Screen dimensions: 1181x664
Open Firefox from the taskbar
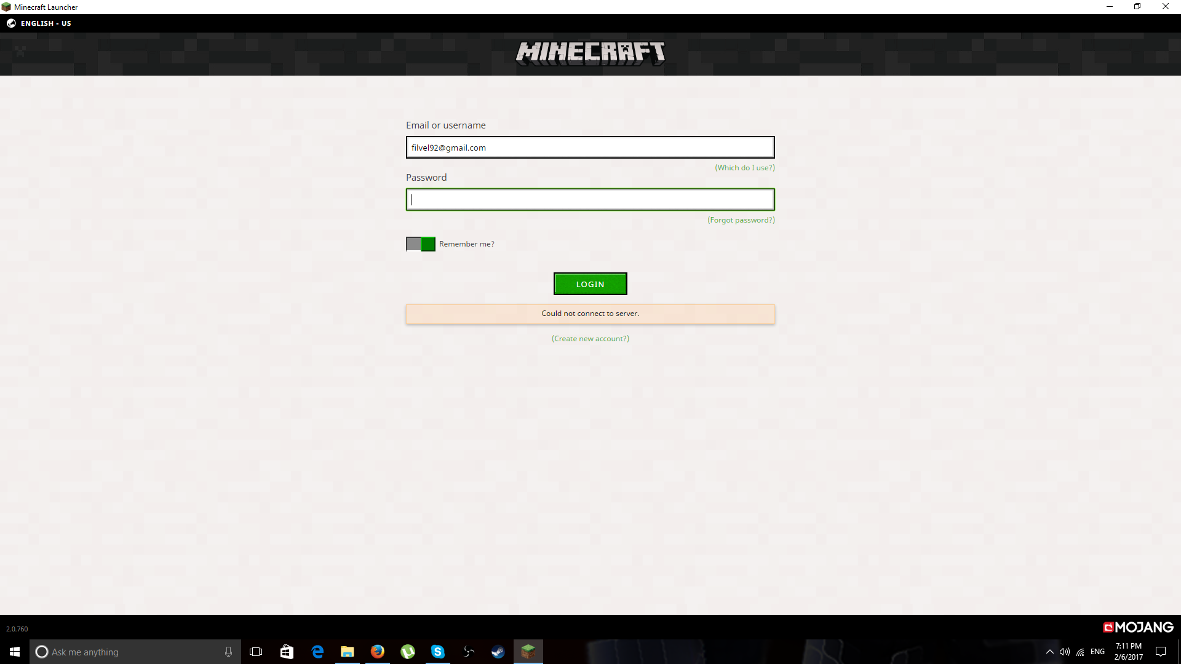(x=378, y=652)
